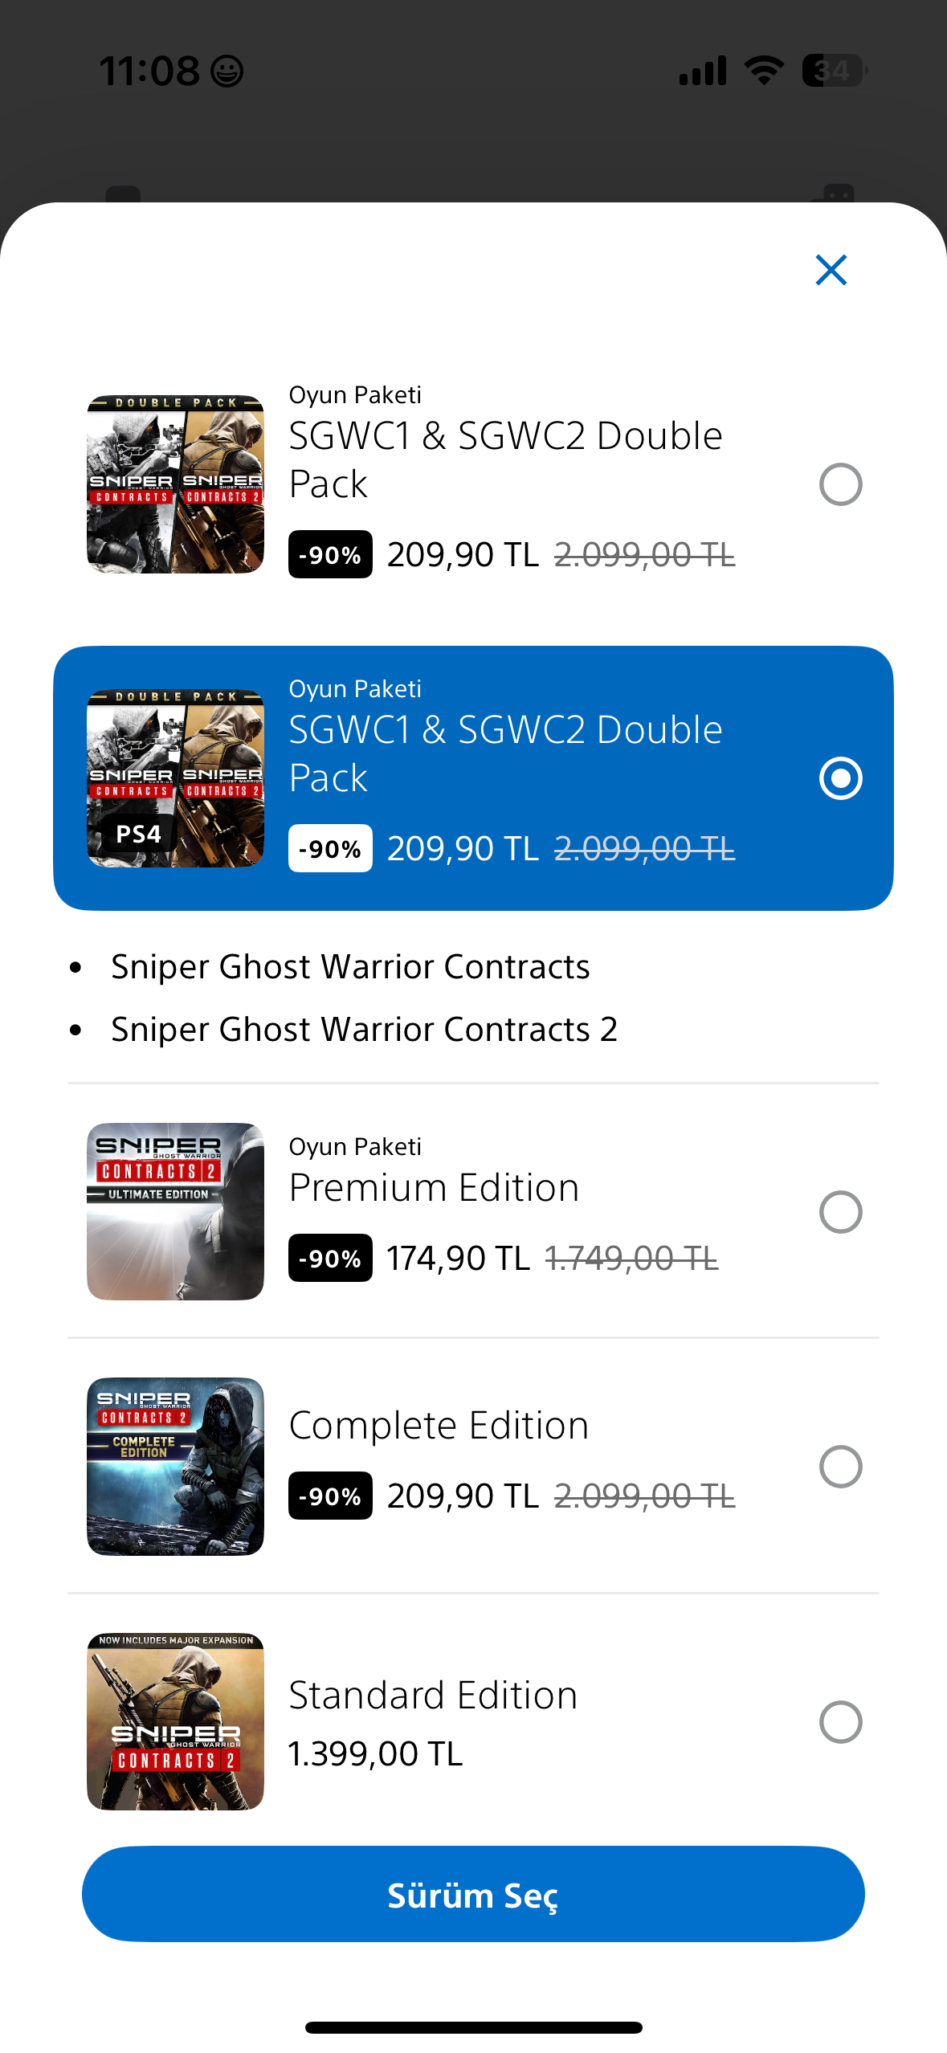Tap the Complete Edition title text
Viewport: 947px width, 2053px height.
click(439, 1426)
